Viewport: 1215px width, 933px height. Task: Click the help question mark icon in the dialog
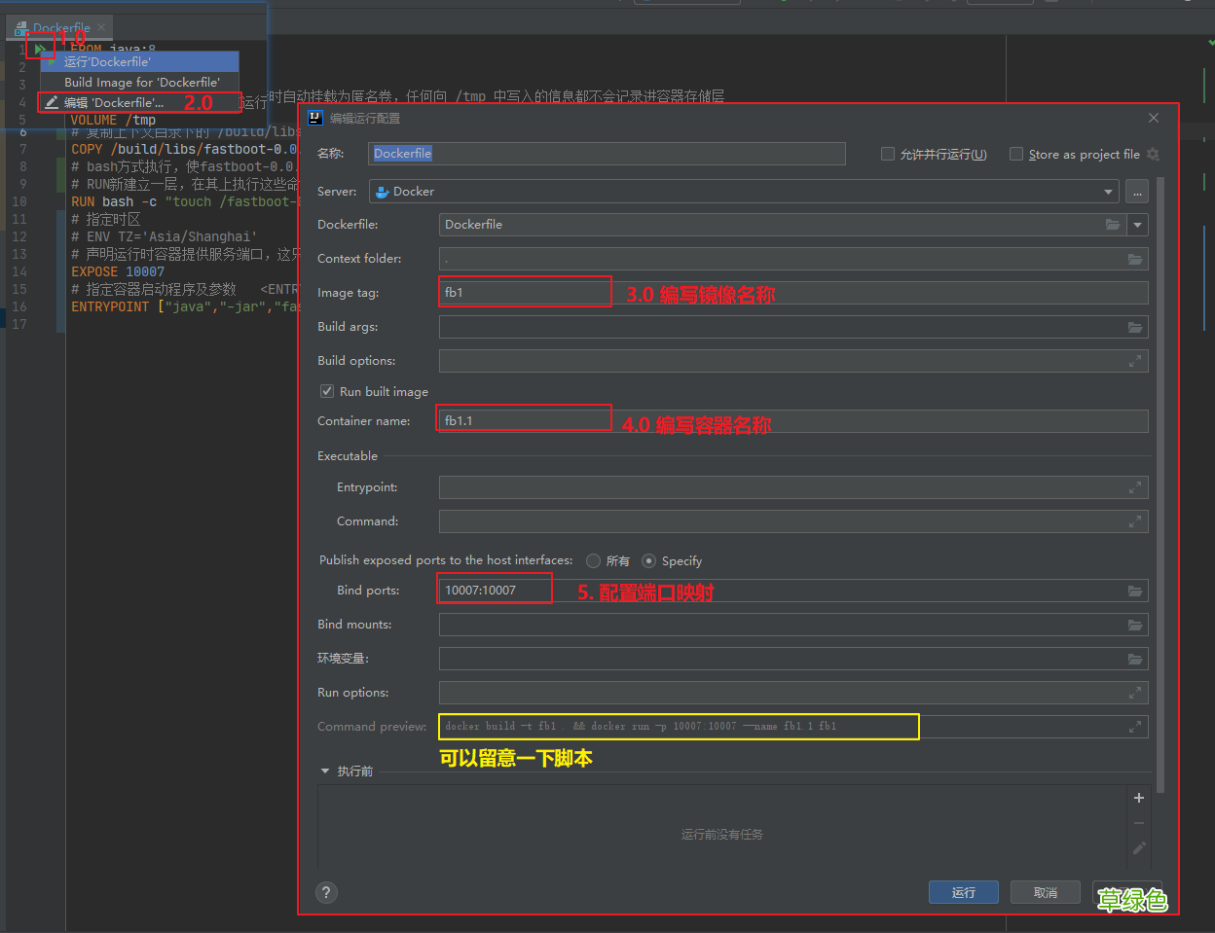[326, 892]
